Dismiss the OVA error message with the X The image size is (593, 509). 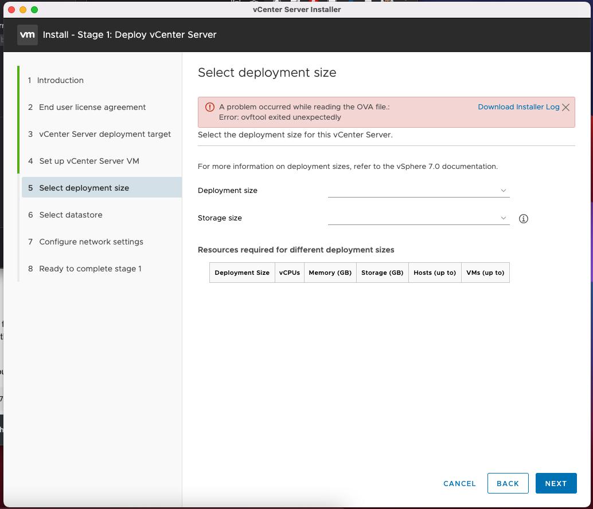[565, 106]
